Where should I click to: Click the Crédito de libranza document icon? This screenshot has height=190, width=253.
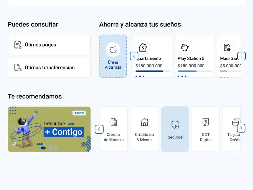pyautogui.click(x=114, y=122)
